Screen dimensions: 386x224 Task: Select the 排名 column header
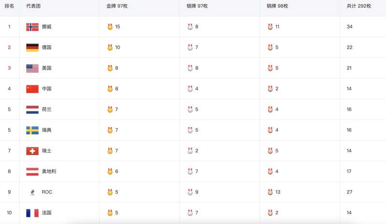[x=9, y=6]
